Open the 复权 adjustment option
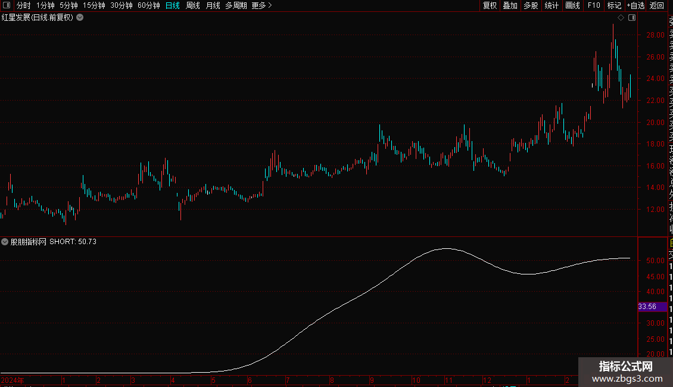This screenshot has height=387, width=673. pos(490,5)
